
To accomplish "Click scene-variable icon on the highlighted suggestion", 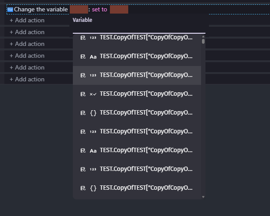I will 83,75.
